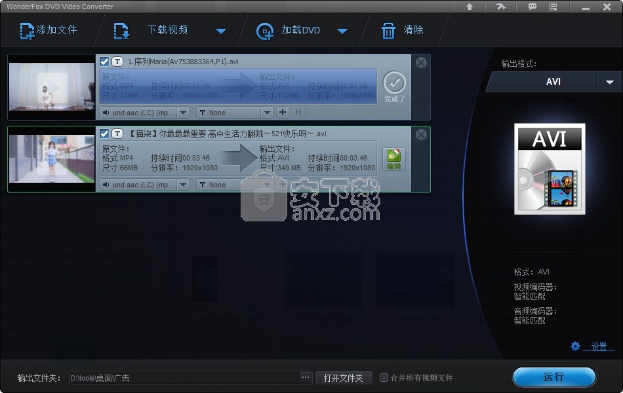This screenshot has width=623, height=393.
Task: Open audio track dropdown for 序列Maria video
Action: [183, 113]
